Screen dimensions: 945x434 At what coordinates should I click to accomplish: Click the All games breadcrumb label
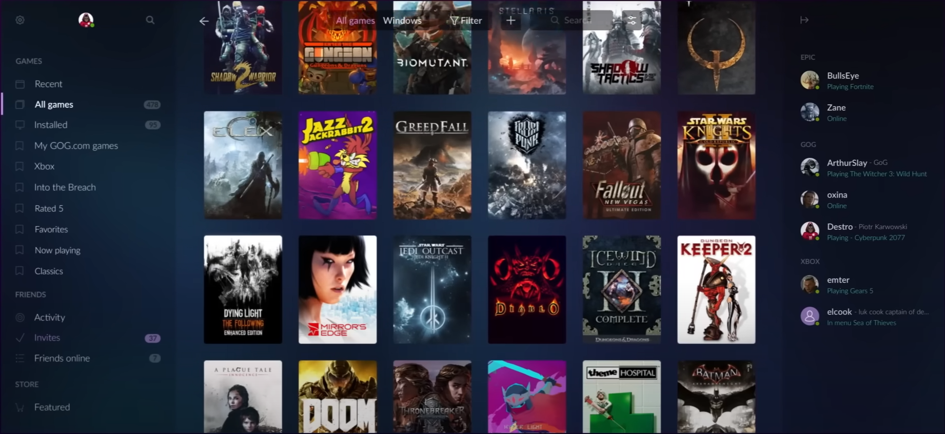click(x=355, y=21)
